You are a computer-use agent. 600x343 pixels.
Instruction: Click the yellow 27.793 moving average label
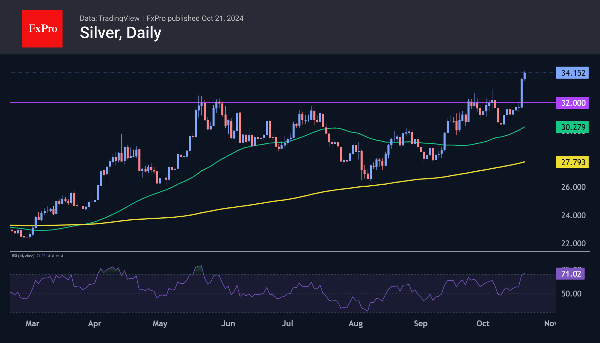[572, 162]
